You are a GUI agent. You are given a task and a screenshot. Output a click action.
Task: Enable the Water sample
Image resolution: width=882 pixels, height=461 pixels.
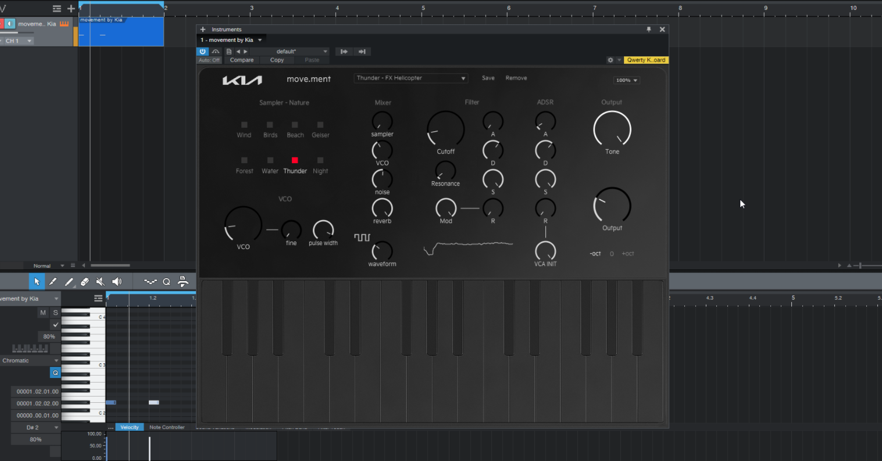270,160
